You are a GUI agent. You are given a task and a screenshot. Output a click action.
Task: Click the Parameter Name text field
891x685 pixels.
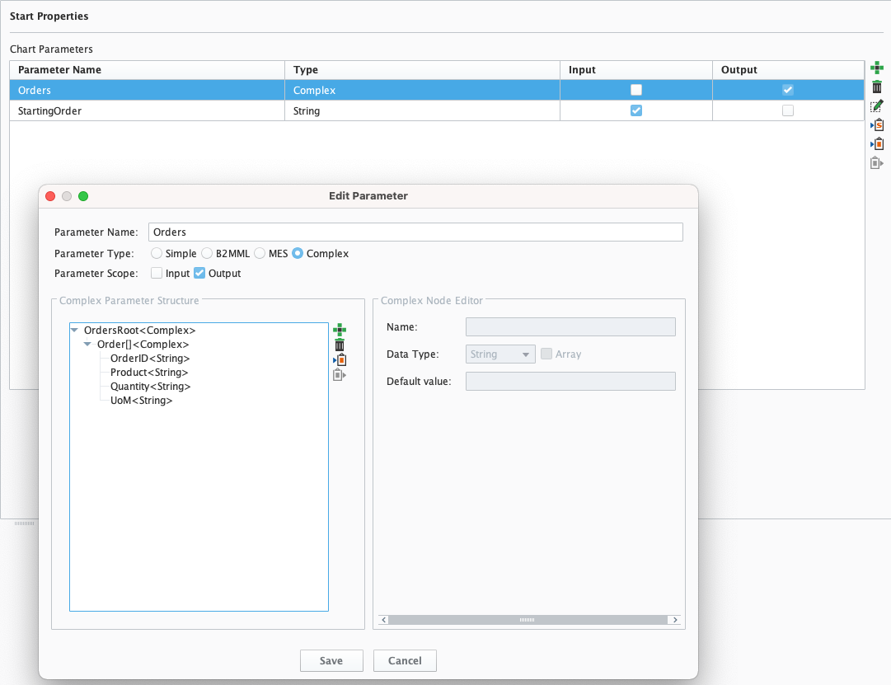(415, 232)
